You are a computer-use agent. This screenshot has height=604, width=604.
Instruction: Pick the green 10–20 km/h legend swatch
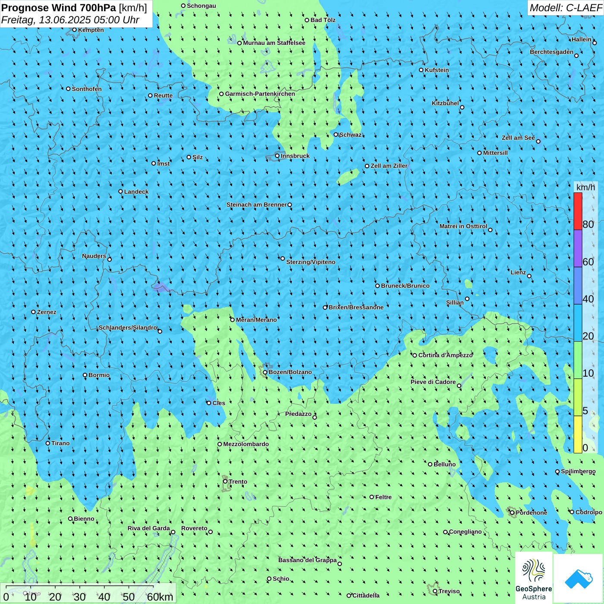pos(578,360)
